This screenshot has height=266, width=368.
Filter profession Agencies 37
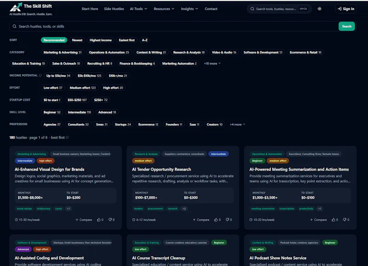52,124
